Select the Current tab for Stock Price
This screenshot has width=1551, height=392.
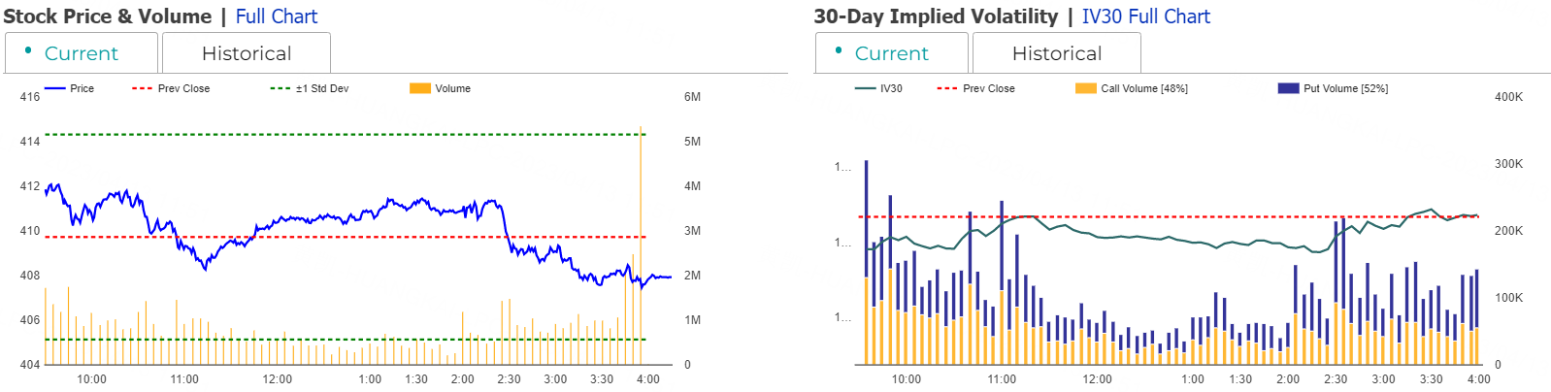pos(81,53)
